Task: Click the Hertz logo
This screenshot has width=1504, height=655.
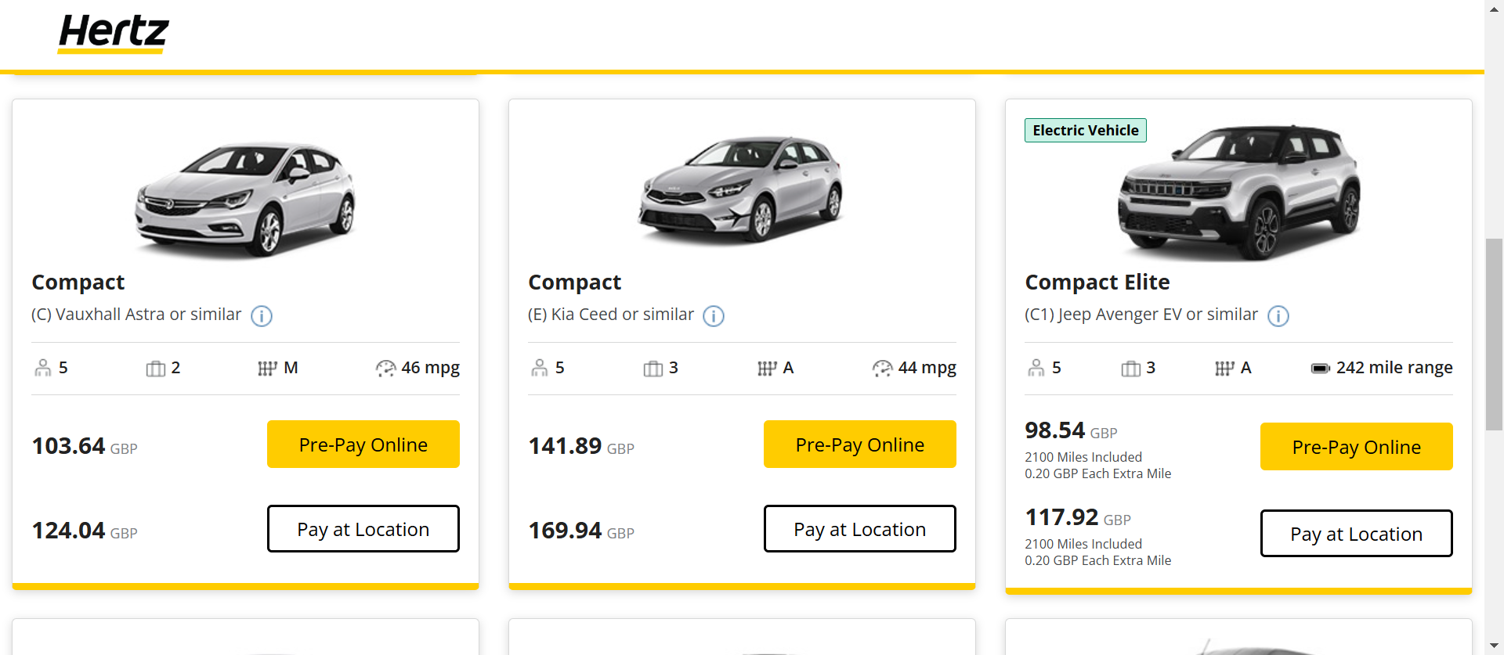Action: pyautogui.click(x=114, y=34)
